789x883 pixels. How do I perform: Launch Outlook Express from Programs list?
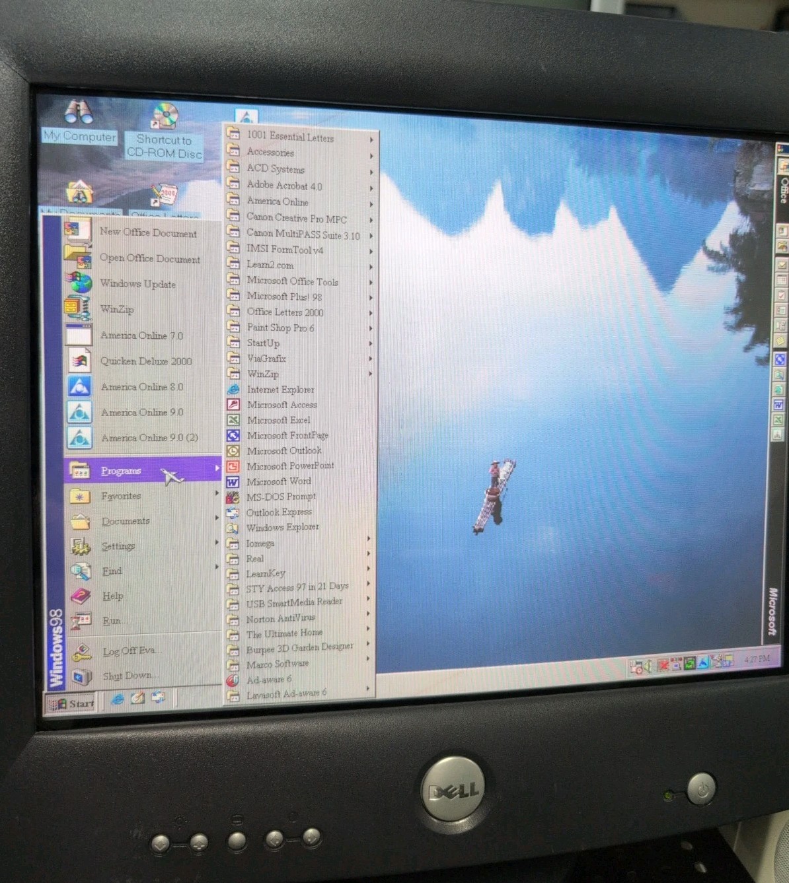(x=301, y=512)
